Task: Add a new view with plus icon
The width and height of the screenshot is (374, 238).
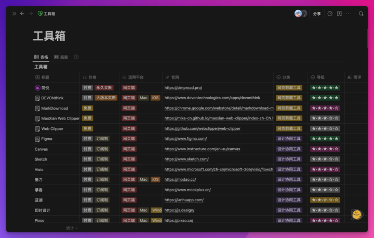Action: click(76, 57)
